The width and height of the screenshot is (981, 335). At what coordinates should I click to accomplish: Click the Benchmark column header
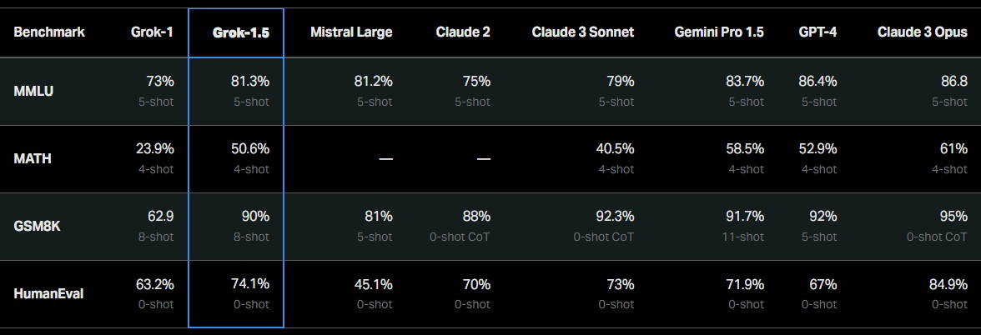click(49, 32)
